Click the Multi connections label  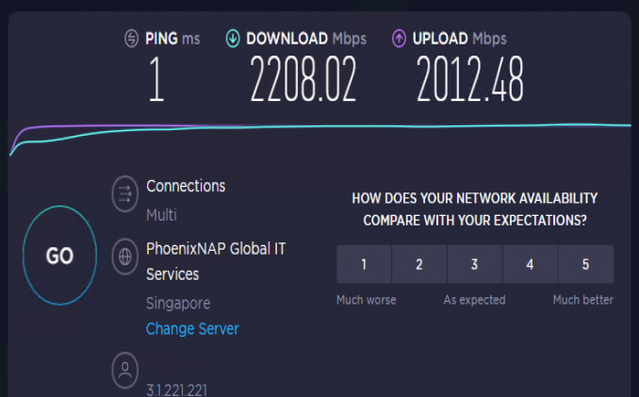point(161,215)
